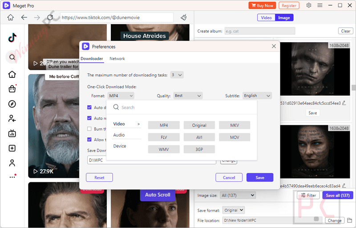Toggle the Allow t... checkbox
This screenshot has width=356, height=228.
89,140
